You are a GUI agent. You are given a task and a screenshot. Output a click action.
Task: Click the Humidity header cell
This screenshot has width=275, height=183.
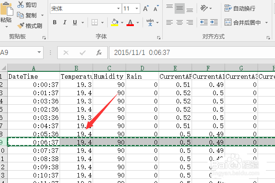[109, 76]
